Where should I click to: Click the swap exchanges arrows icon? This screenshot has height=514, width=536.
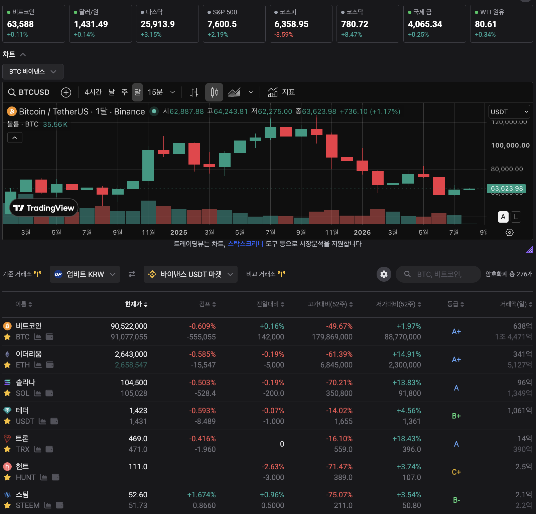pos(132,274)
